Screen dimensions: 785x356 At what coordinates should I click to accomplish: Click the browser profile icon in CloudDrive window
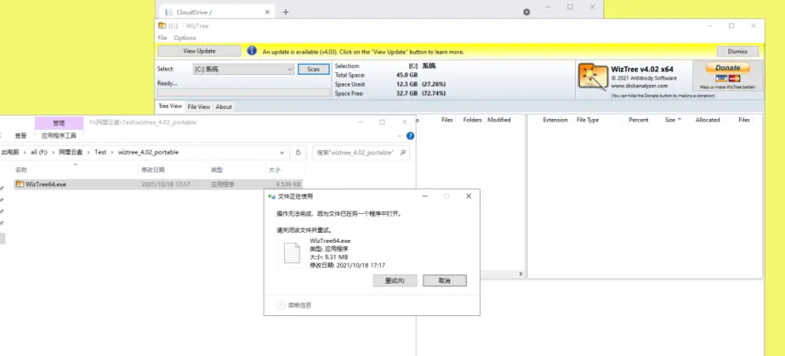(x=527, y=12)
